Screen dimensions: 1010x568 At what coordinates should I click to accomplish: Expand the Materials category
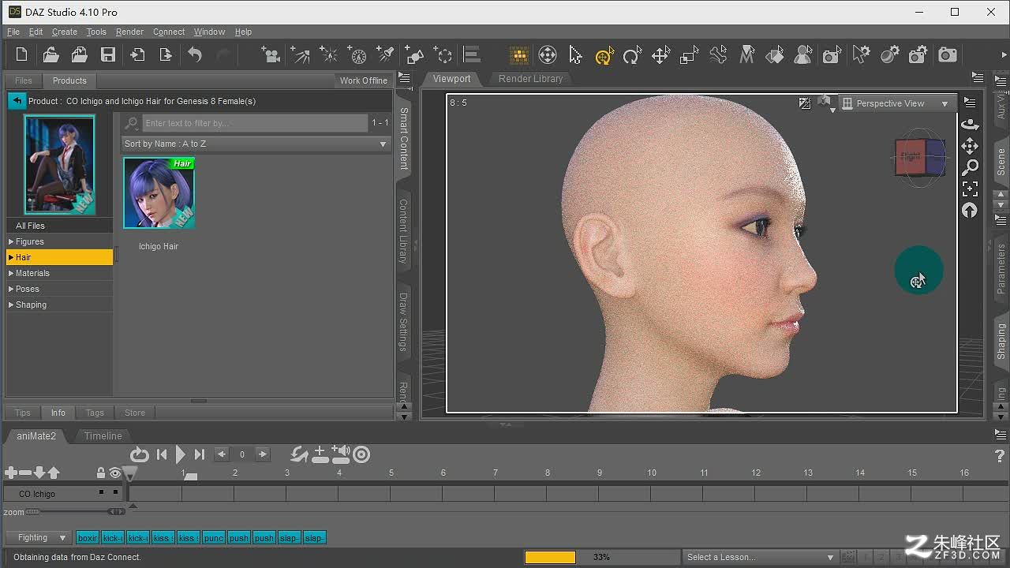click(59, 273)
